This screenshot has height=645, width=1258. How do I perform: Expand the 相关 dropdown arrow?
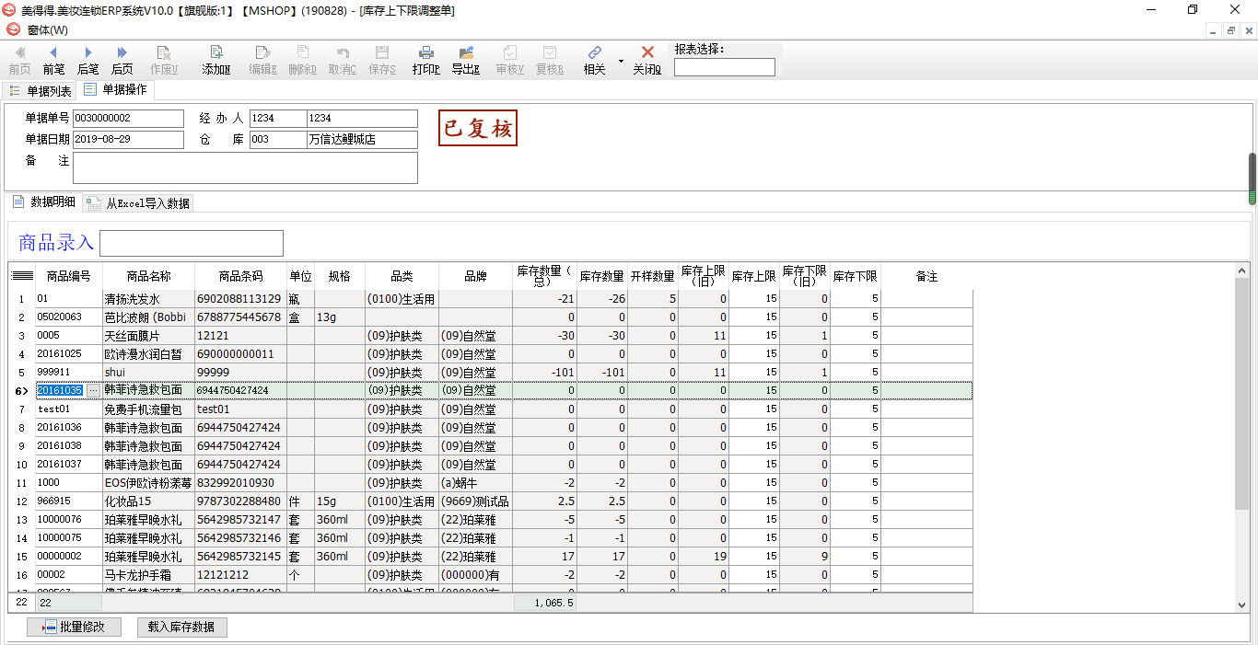[x=621, y=62]
